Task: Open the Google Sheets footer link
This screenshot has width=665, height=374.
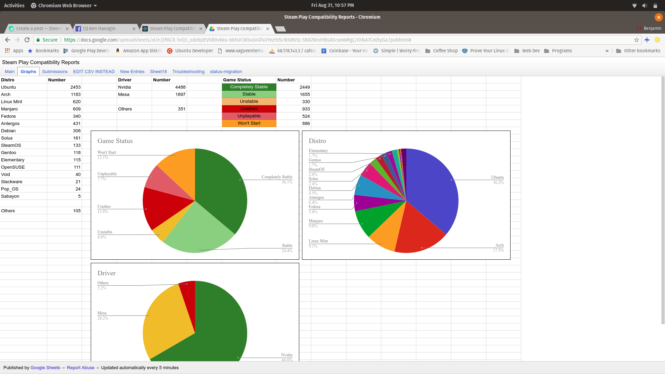Action: (x=45, y=368)
